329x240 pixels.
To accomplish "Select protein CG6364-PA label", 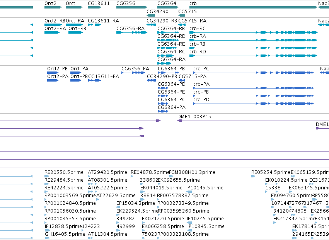I will point(172,107).
